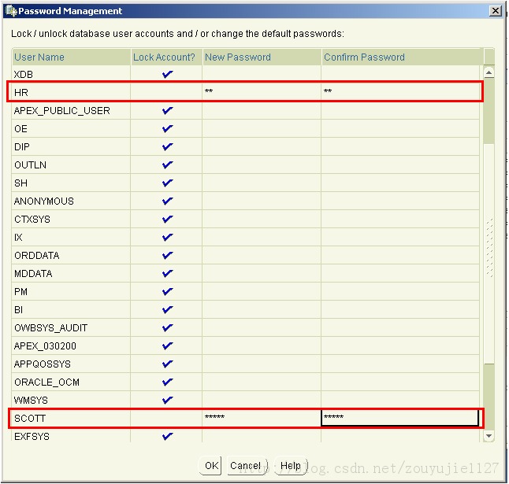Click New Password cell for SH
This screenshot has width=509, height=484.
262,183
